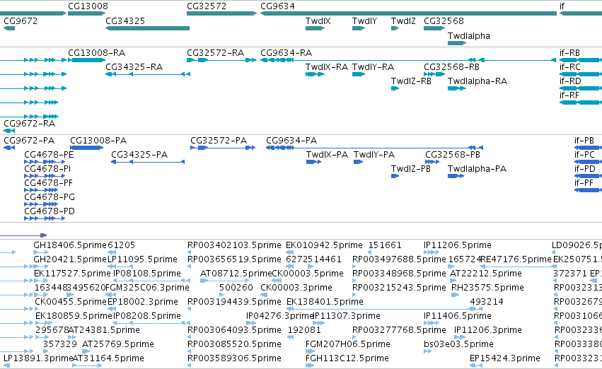Viewport: 602px width, 369px height.
Task: Click the CG13008-RA transcript label
Action: 97,52
